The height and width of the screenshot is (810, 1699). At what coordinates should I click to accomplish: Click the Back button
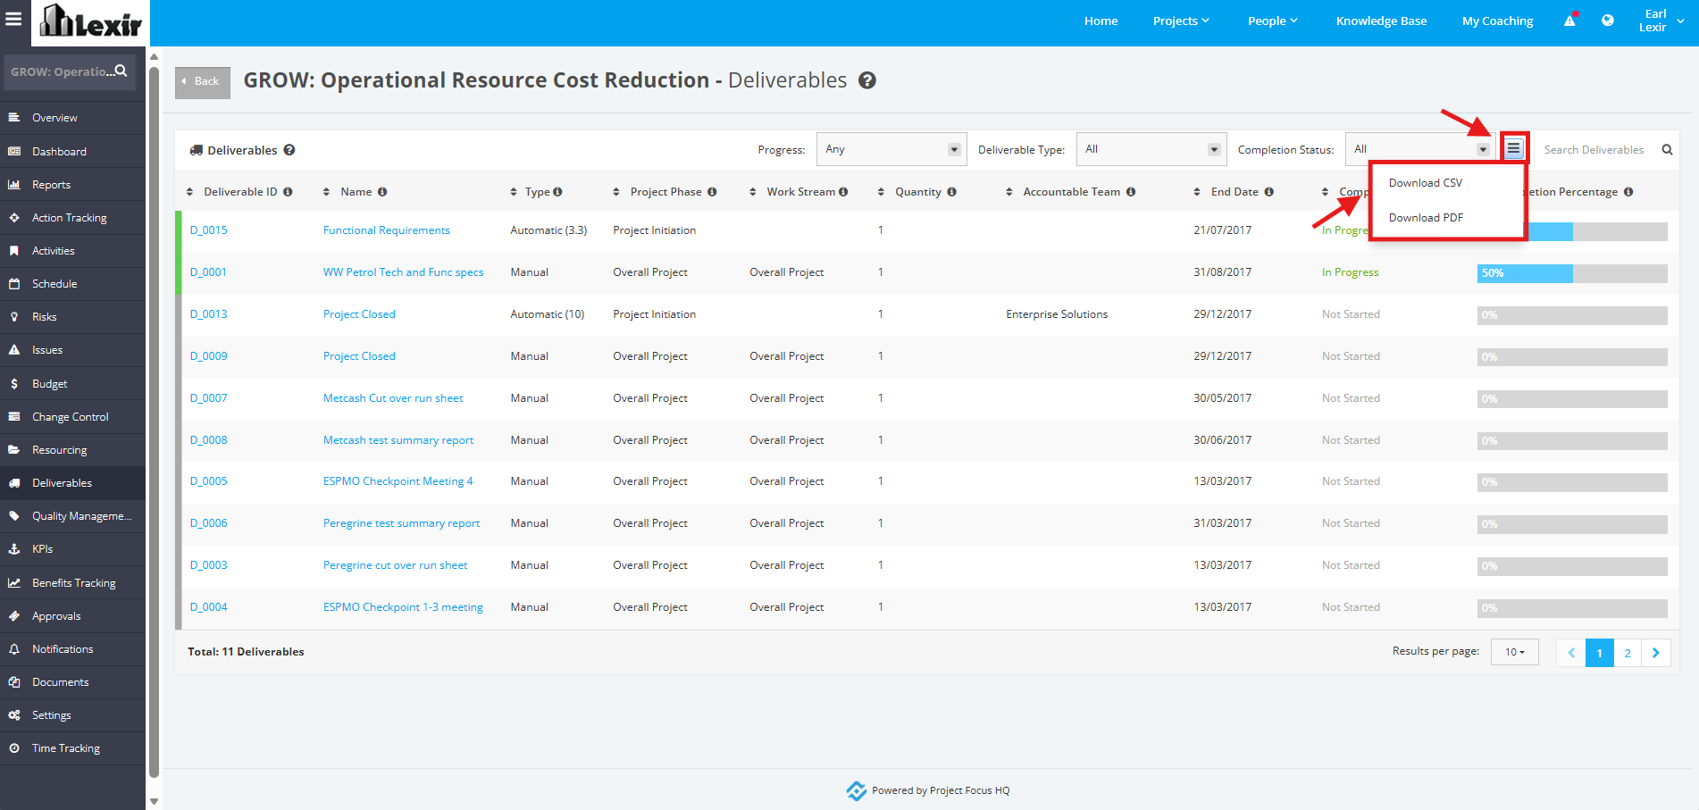202,81
